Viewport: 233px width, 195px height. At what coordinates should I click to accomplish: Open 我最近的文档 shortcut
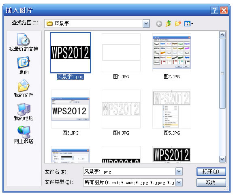pyautogui.click(x=24, y=42)
